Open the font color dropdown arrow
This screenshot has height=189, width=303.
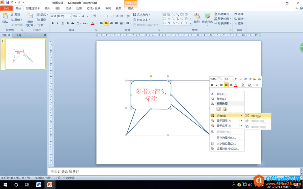pos(96,23)
